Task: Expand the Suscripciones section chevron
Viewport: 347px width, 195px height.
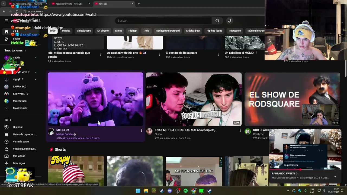Action: point(25,51)
